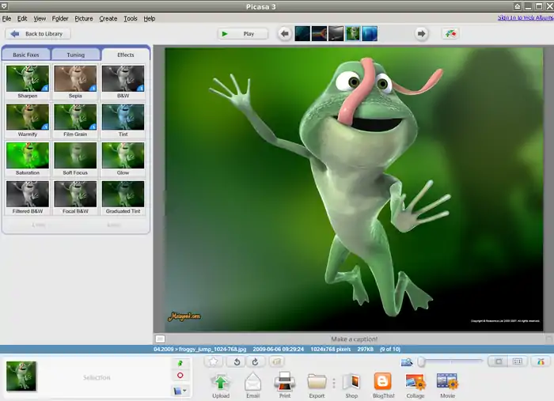The width and height of the screenshot is (554, 401).
Task: Play the slideshow
Action: point(243,34)
